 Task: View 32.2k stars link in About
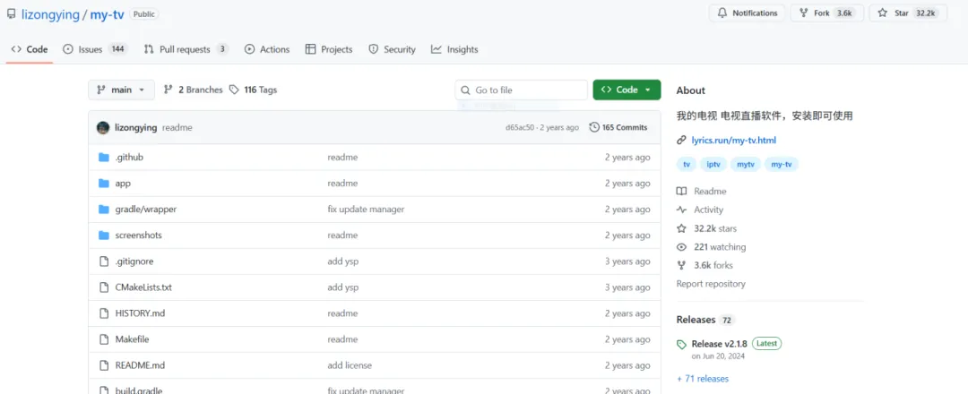click(707, 228)
